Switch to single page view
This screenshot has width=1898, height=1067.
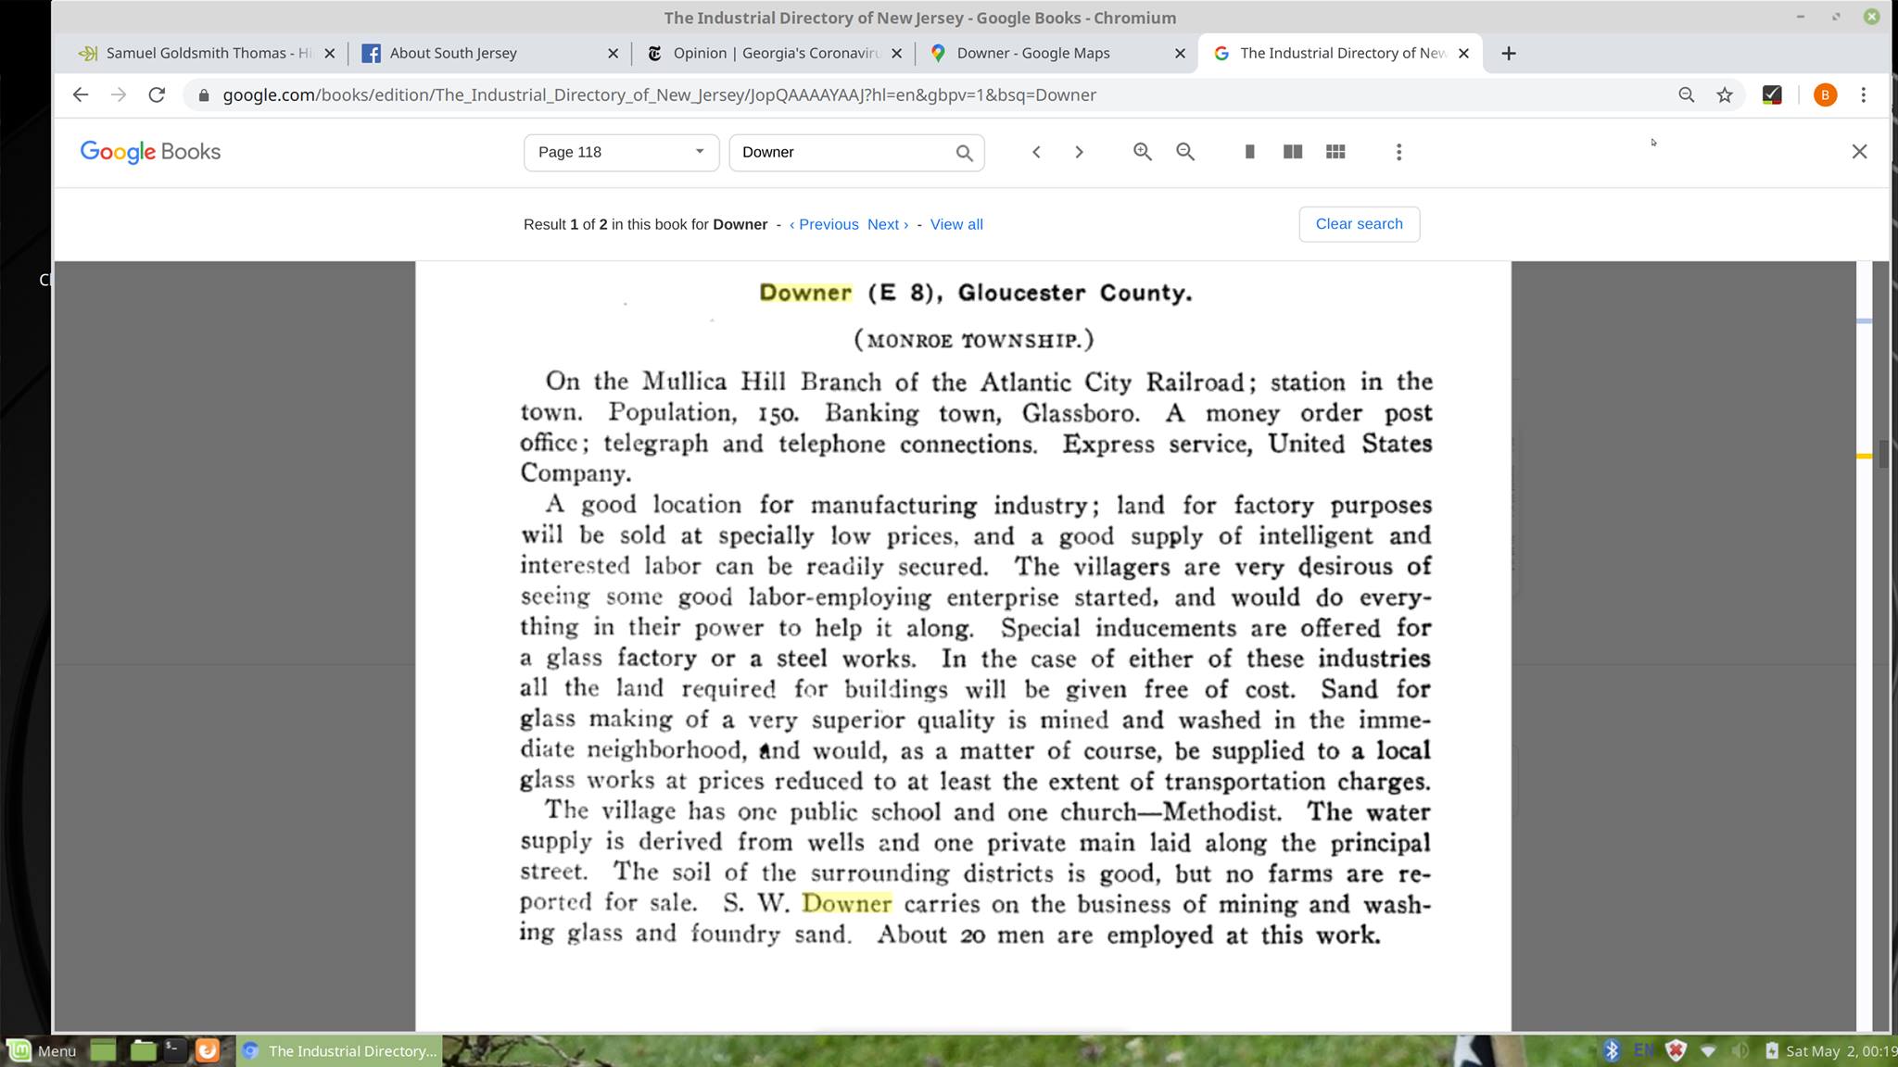click(1249, 152)
